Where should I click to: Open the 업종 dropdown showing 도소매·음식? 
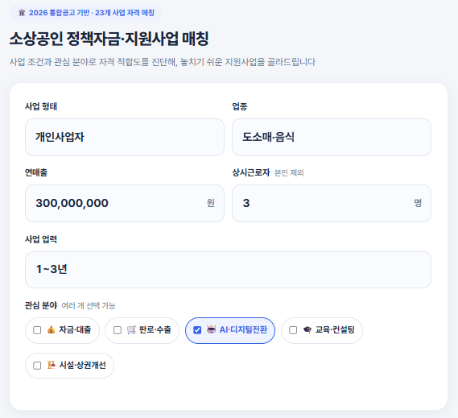332,137
